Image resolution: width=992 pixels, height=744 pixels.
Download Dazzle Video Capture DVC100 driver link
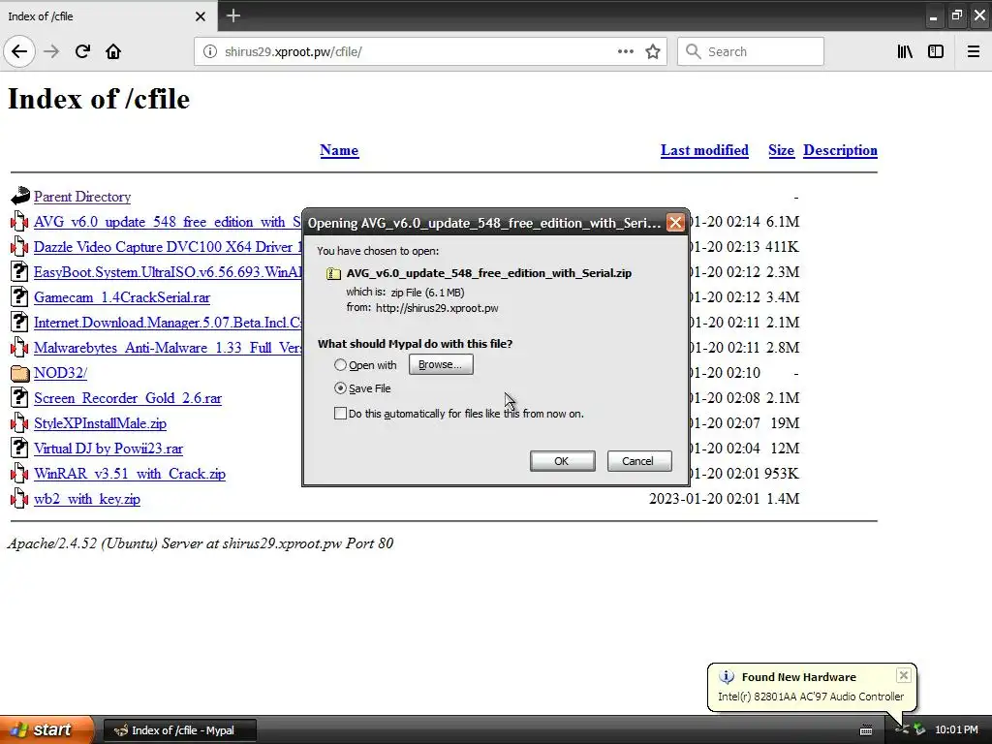(168, 247)
